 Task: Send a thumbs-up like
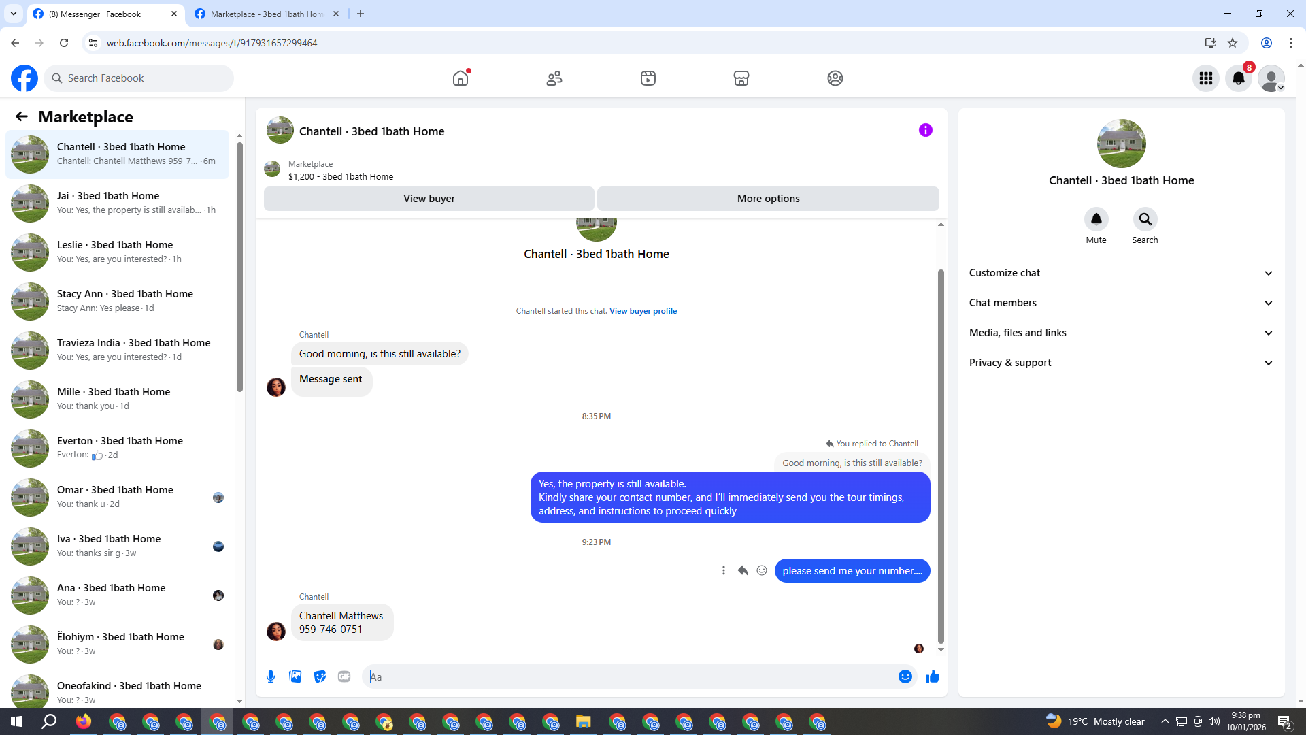[932, 676]
